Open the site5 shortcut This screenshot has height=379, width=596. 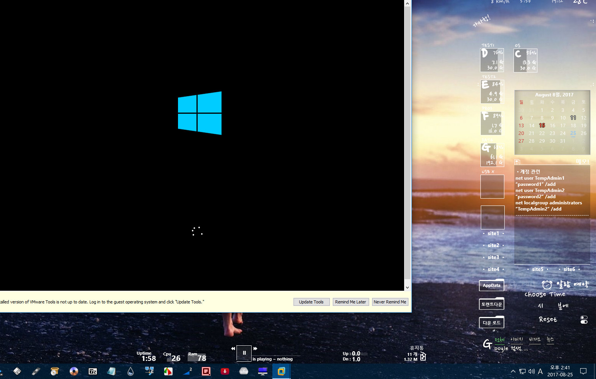[x=537, y=269]
